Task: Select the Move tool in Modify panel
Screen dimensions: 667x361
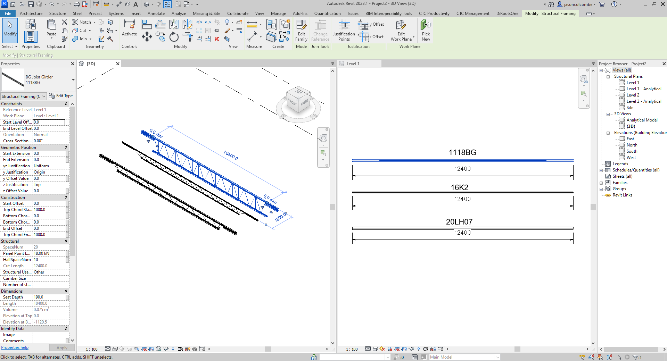Action: pyautogui.click(x=147, y=36)
